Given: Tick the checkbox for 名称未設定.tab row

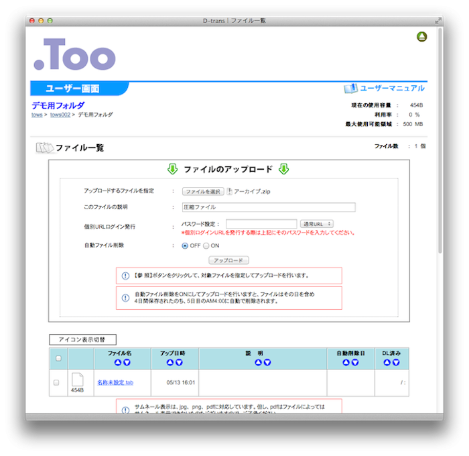Looking at the screenshot, I should (56, 382).
